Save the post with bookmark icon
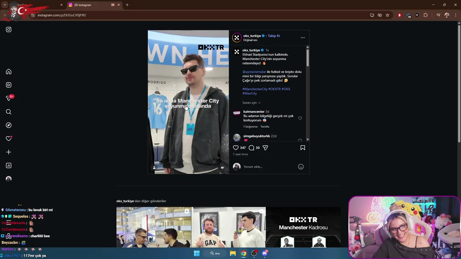461x259 pixels. pyautogui.click(x=303, y=148)
